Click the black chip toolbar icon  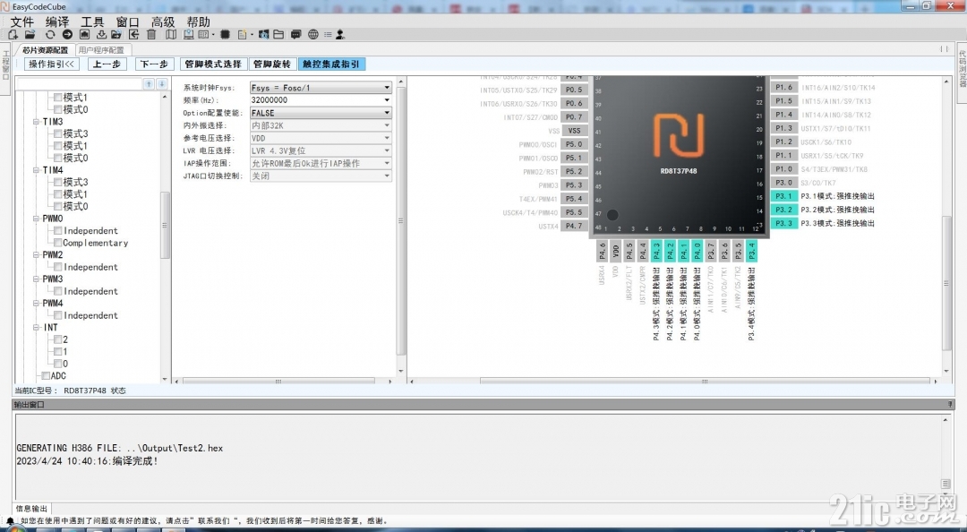(x=225, y=35)
